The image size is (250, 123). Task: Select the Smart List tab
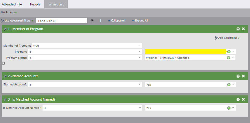coord(56,4)
